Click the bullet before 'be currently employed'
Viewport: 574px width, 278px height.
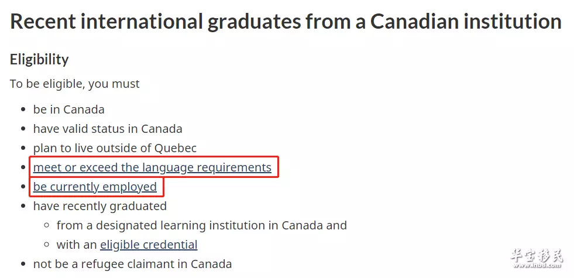23,187
